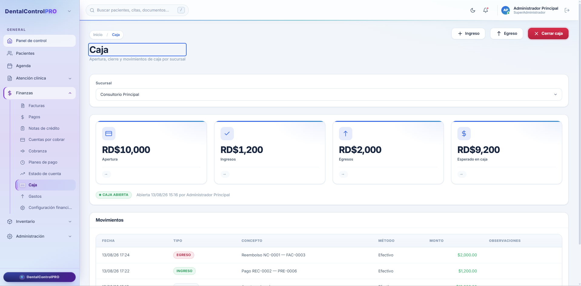Screen dimensions: 581x286
Task: Click the red Cerrar caja button
Action: [x=548, y=34]
